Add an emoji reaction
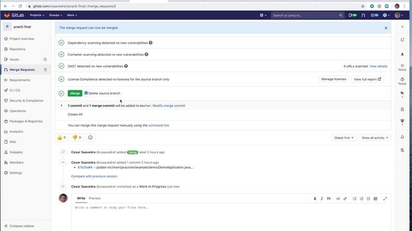Screen dimensions: 412x231 (x=90, y=137)
